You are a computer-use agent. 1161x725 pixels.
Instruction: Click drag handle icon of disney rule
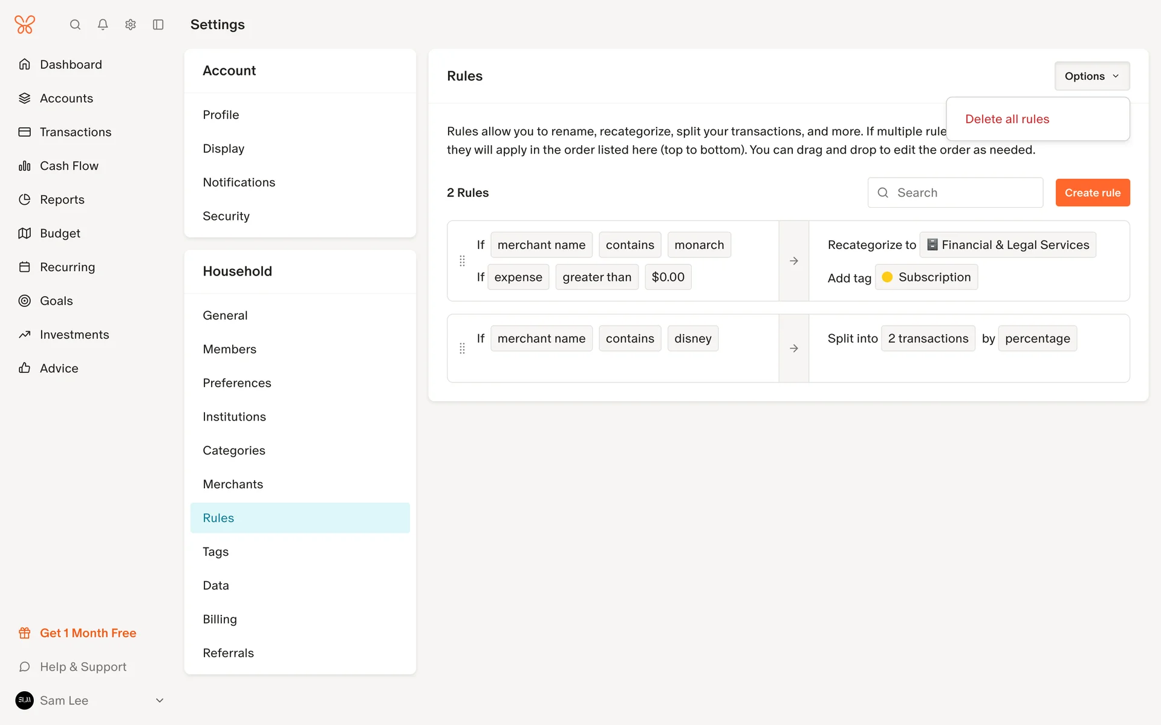(x=462, y=349)
